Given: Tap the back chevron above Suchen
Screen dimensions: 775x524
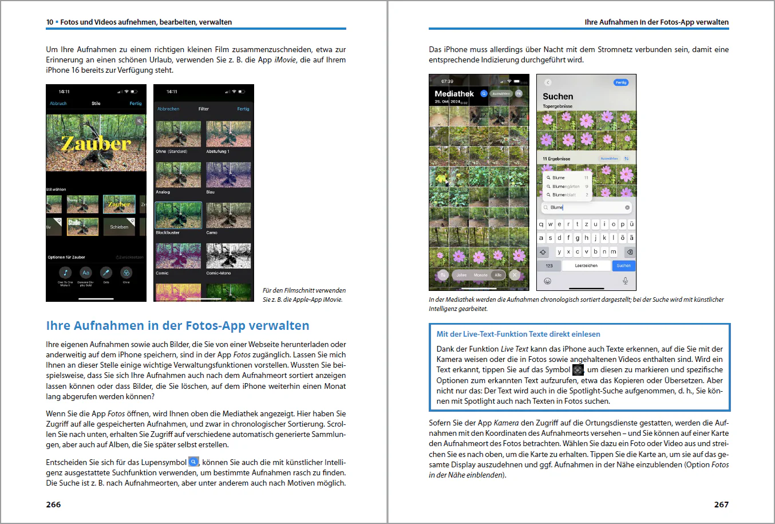Looking at the screenshot, I should click(547, 82).
